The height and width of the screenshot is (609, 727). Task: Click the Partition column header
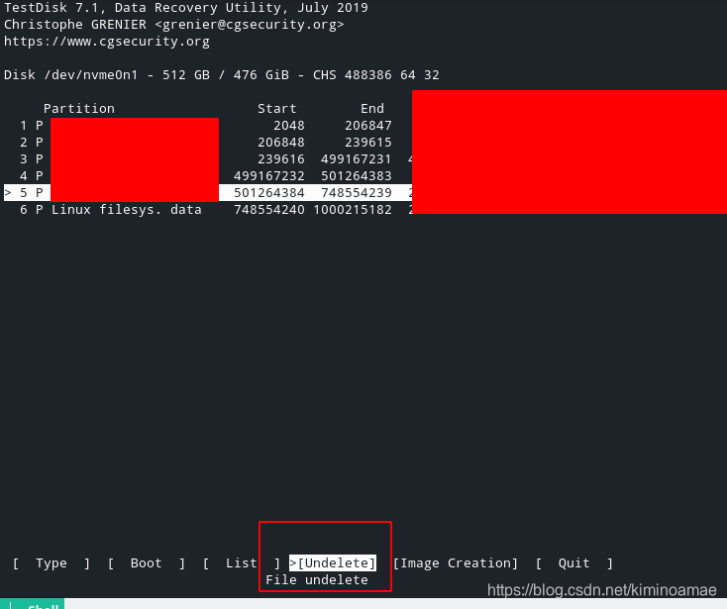click(79, 109)
